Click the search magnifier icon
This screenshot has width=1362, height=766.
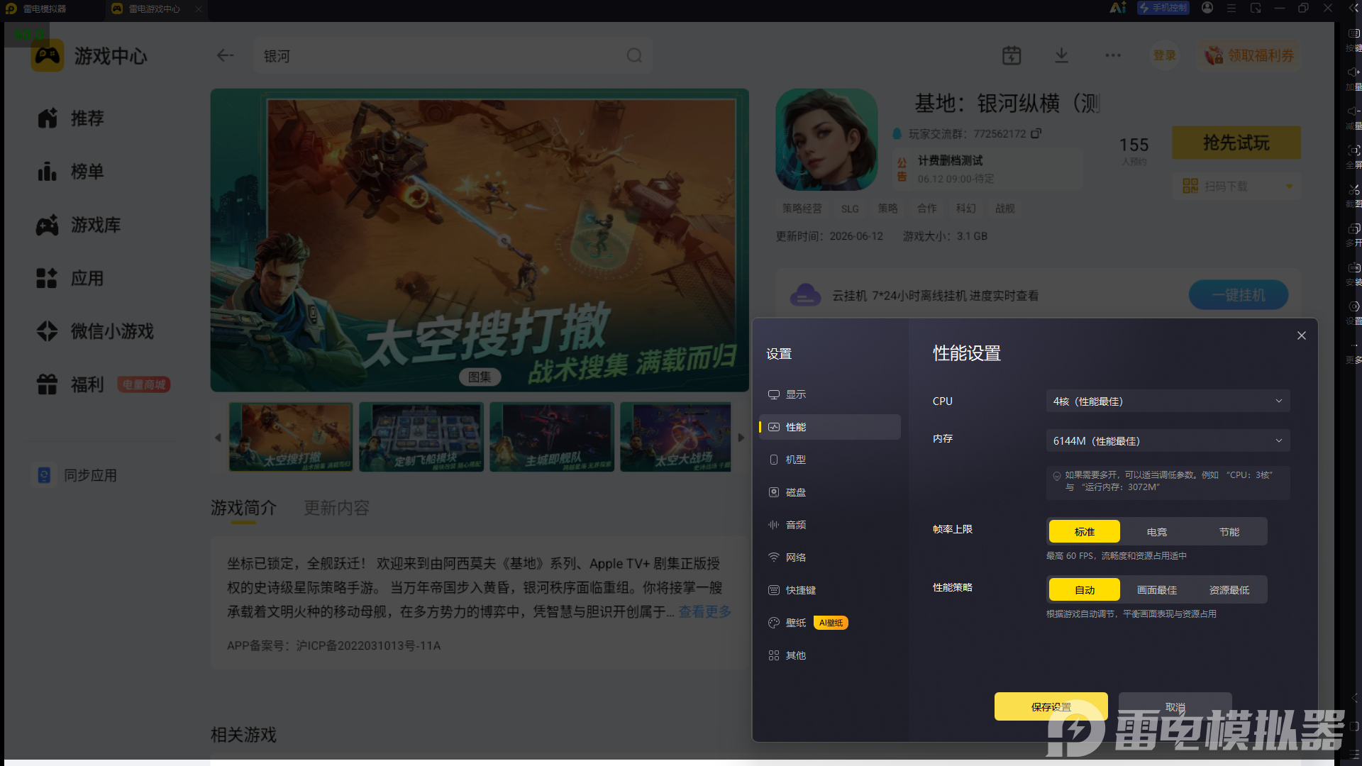634,55
